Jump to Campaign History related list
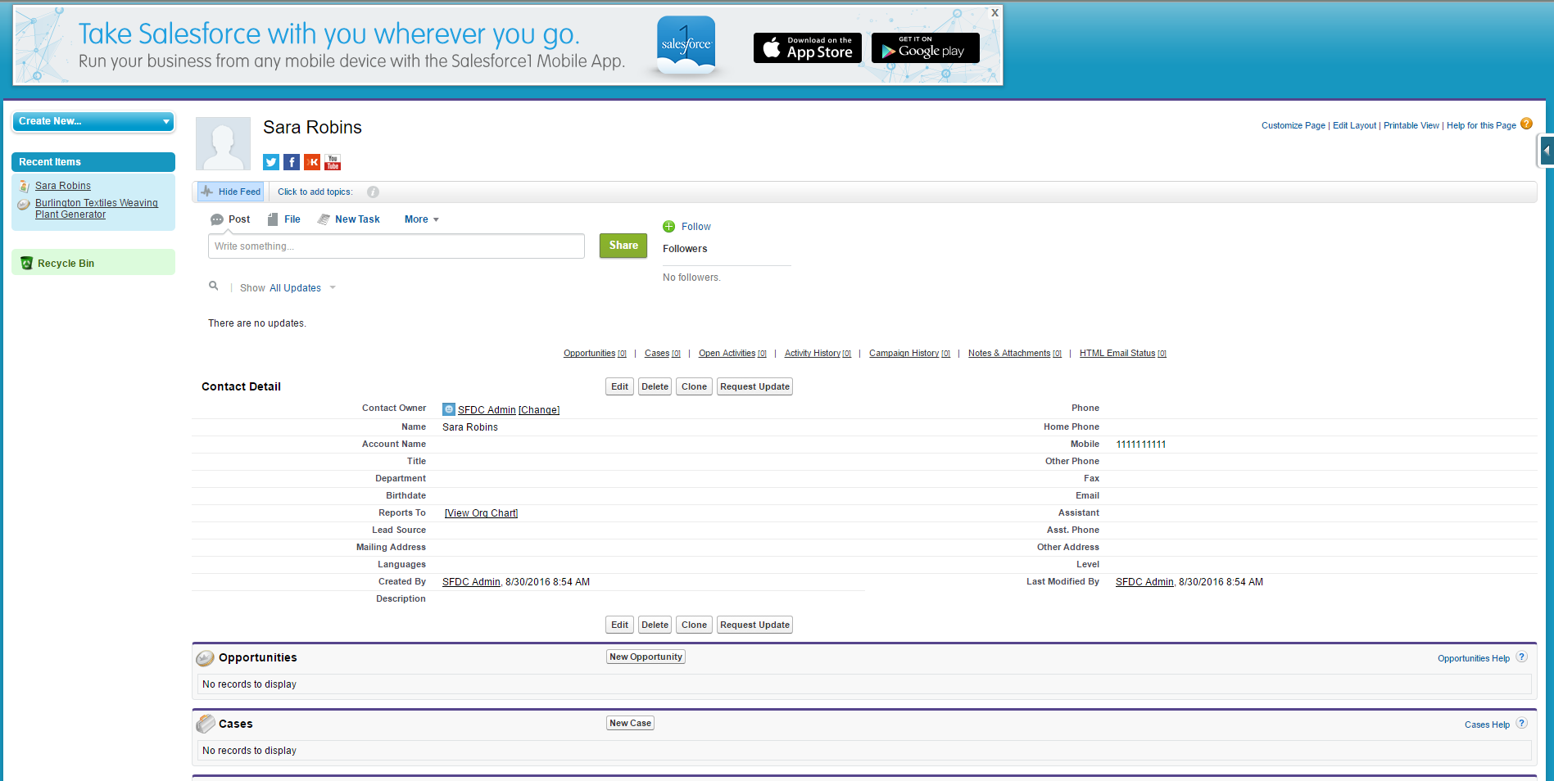This screenshot has height=781, width=1554. [909, 354]
